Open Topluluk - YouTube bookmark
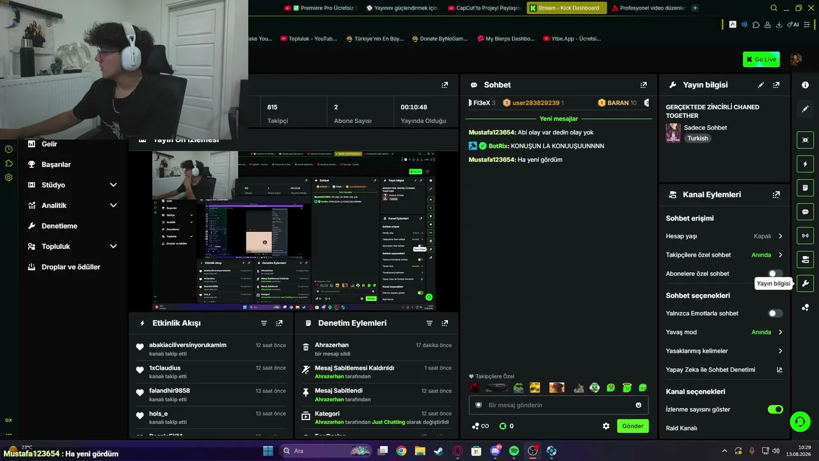Image resolution: width=819 pixels, height=461 pixels. pyautogui.click(x=308, y=38)
